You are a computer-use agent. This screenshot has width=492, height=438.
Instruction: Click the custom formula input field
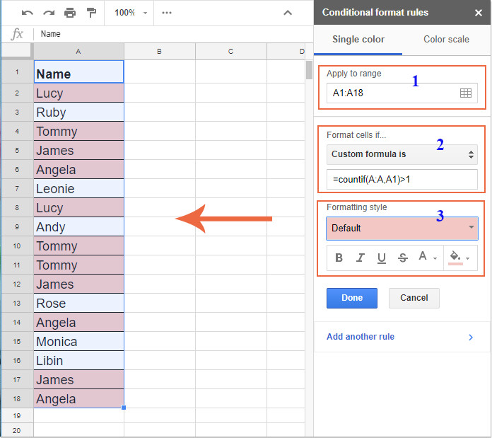point(402,179)
